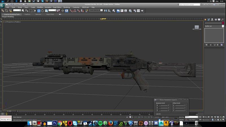The image size is (226, 127).
Task: Open the Hierarchy command panel tab
Action: click(212, 19)
